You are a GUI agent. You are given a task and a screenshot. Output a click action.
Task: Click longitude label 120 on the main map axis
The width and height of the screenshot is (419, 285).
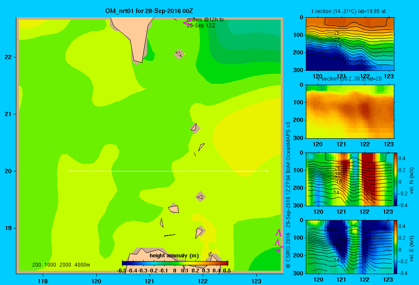click(x=96, y=281)
